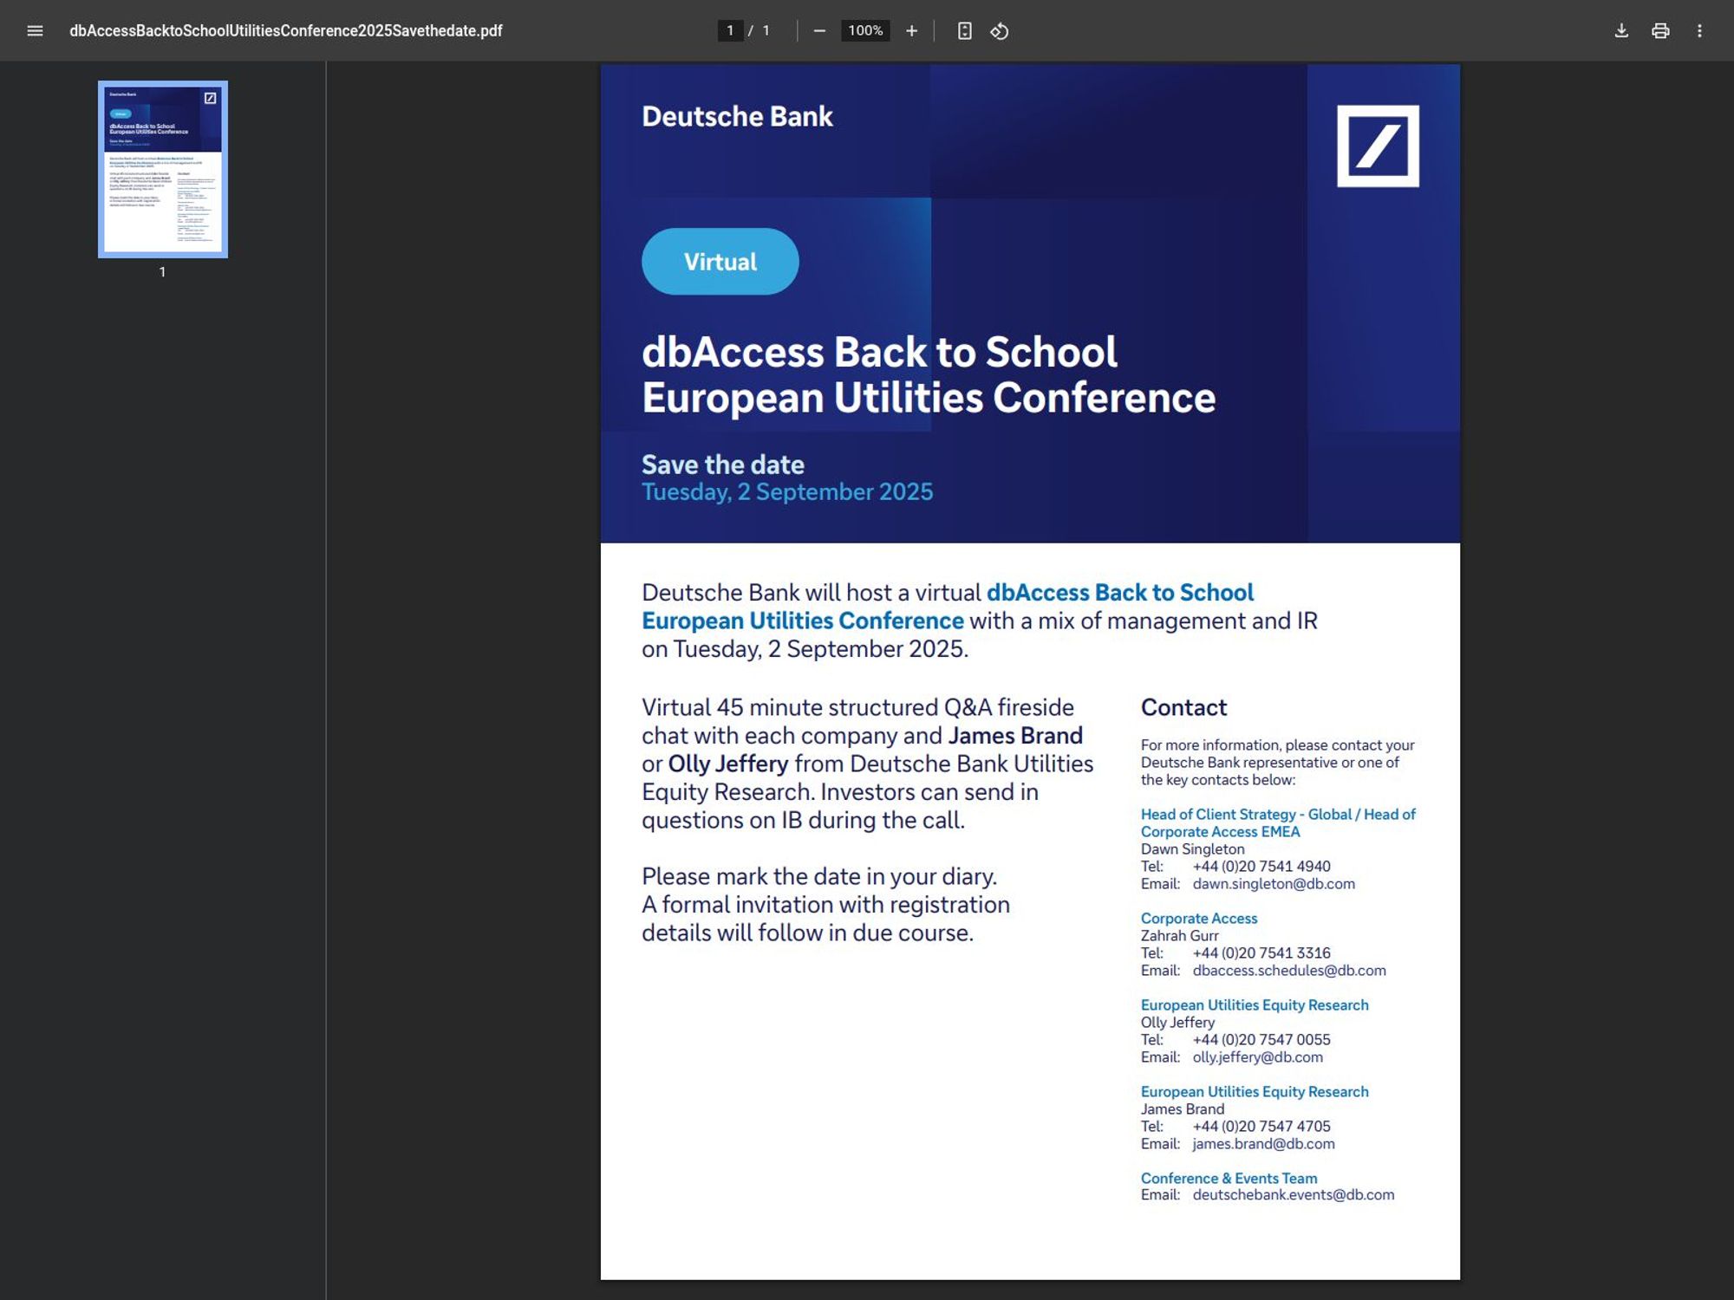Click the 100% zoom level field
This screenshot has width=1734, height=1300.
[865, 31]
